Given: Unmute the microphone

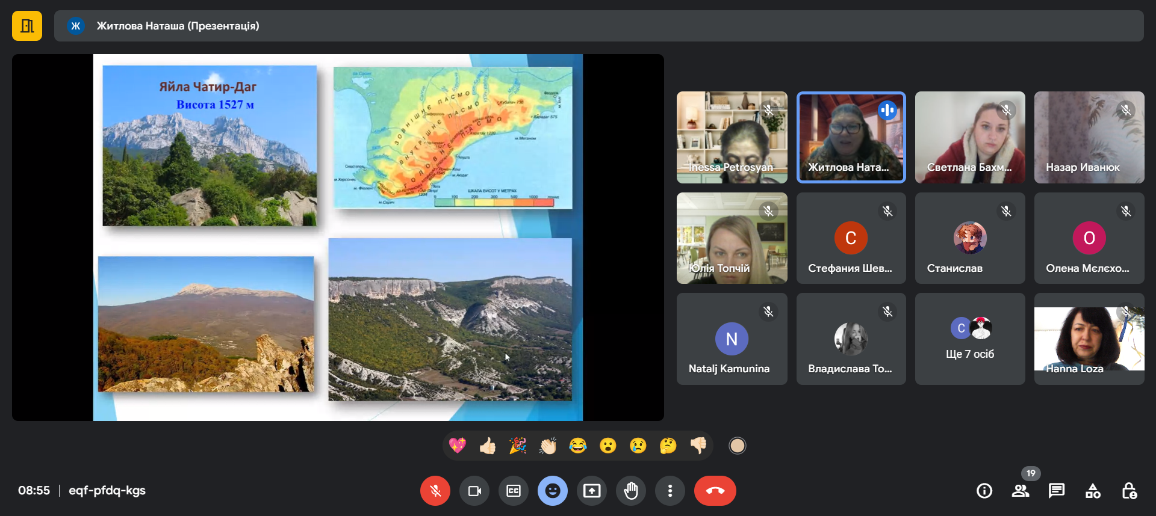Looking at the screenshot, I should (x=435, y=491).
